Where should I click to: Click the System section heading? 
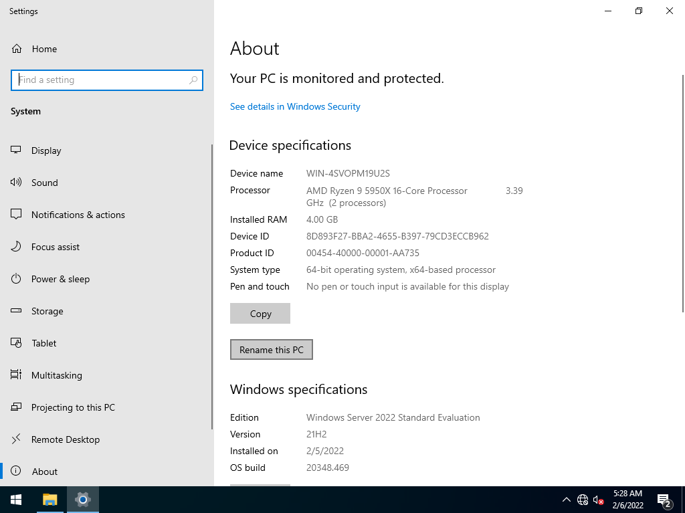pyautogui.click(x=26, y=112)
